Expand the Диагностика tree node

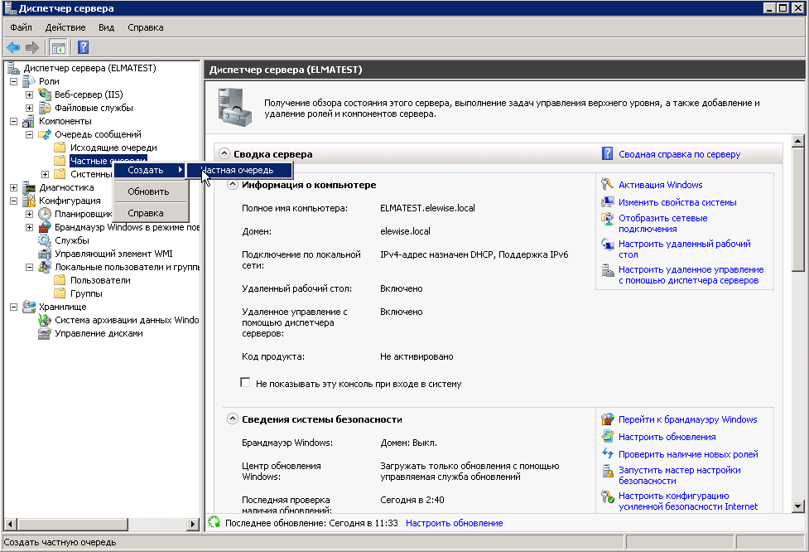tap(13, 187)
